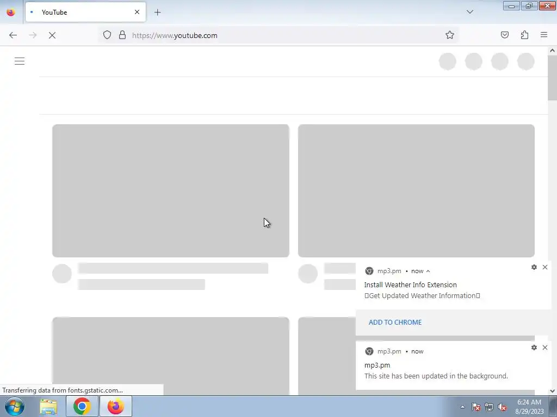Image resolution: width=557 pixels, height=417 pixels.
Task: Open Action Center flag tray icon
Action: [x=476, y=407]
